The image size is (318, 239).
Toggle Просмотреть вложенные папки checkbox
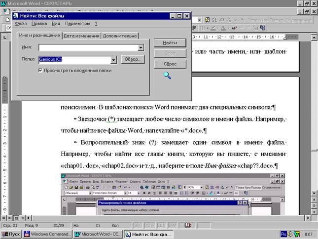coord(41,71)
